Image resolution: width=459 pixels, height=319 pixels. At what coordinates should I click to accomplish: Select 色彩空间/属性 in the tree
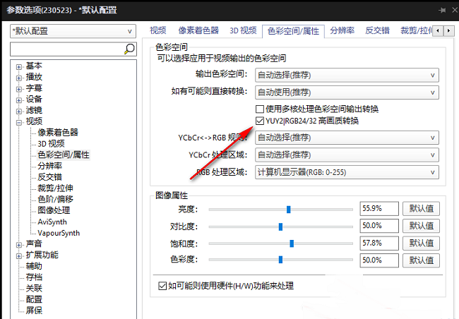(64, 155)
